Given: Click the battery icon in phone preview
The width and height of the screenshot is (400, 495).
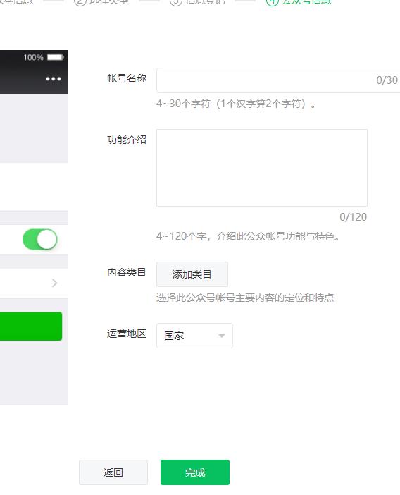Looking at the screenshot, I should pyautogui.click(x=56, y=57).
